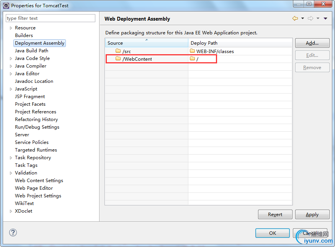This screenshot has width=335, height=247.
Task: Open the view menu triangle
Action: (325, 19)
